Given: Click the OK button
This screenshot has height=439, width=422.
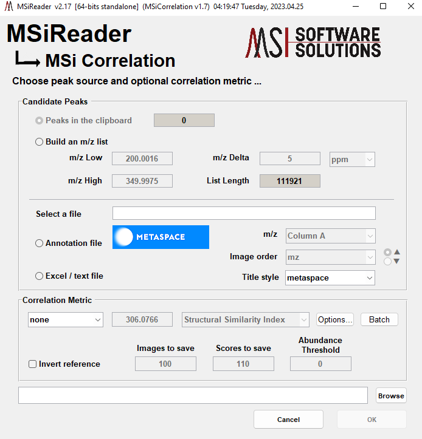Looking at the screenshot, I should pyautogui.click(x=372, y=420).
